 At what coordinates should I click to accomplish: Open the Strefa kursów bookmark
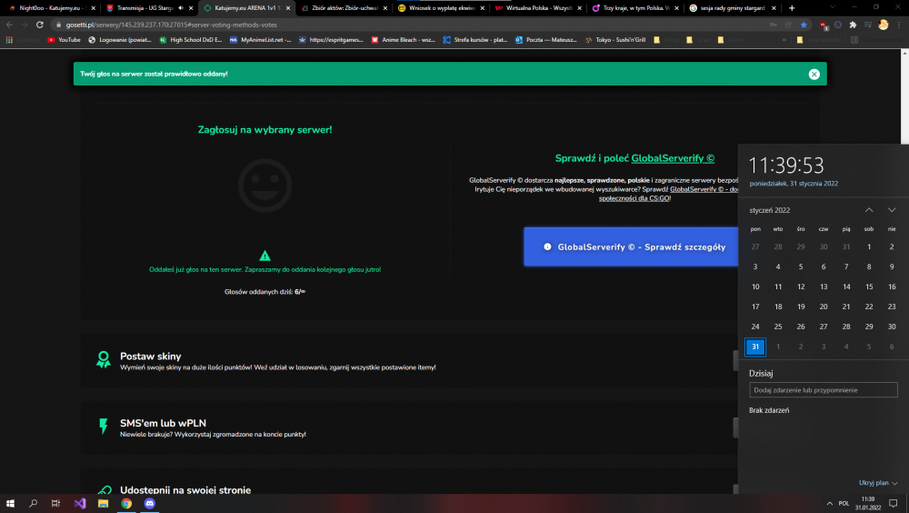[474, 40]
